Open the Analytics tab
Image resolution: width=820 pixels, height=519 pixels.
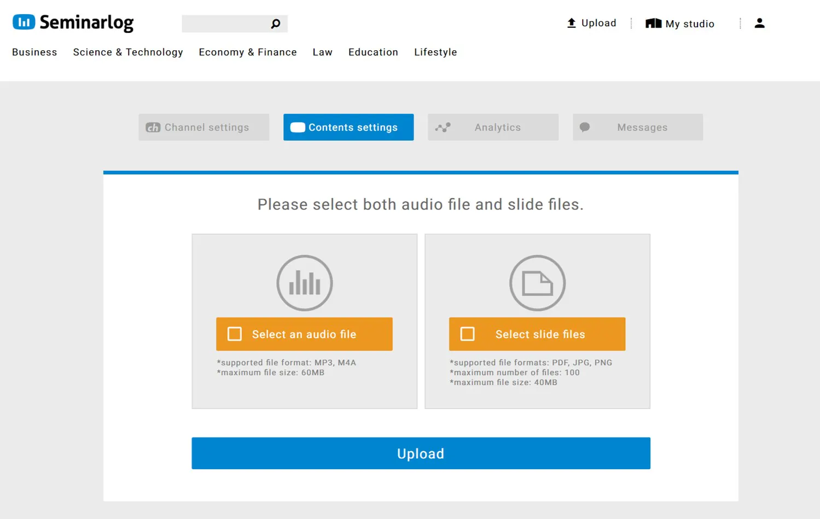point(493,127)
